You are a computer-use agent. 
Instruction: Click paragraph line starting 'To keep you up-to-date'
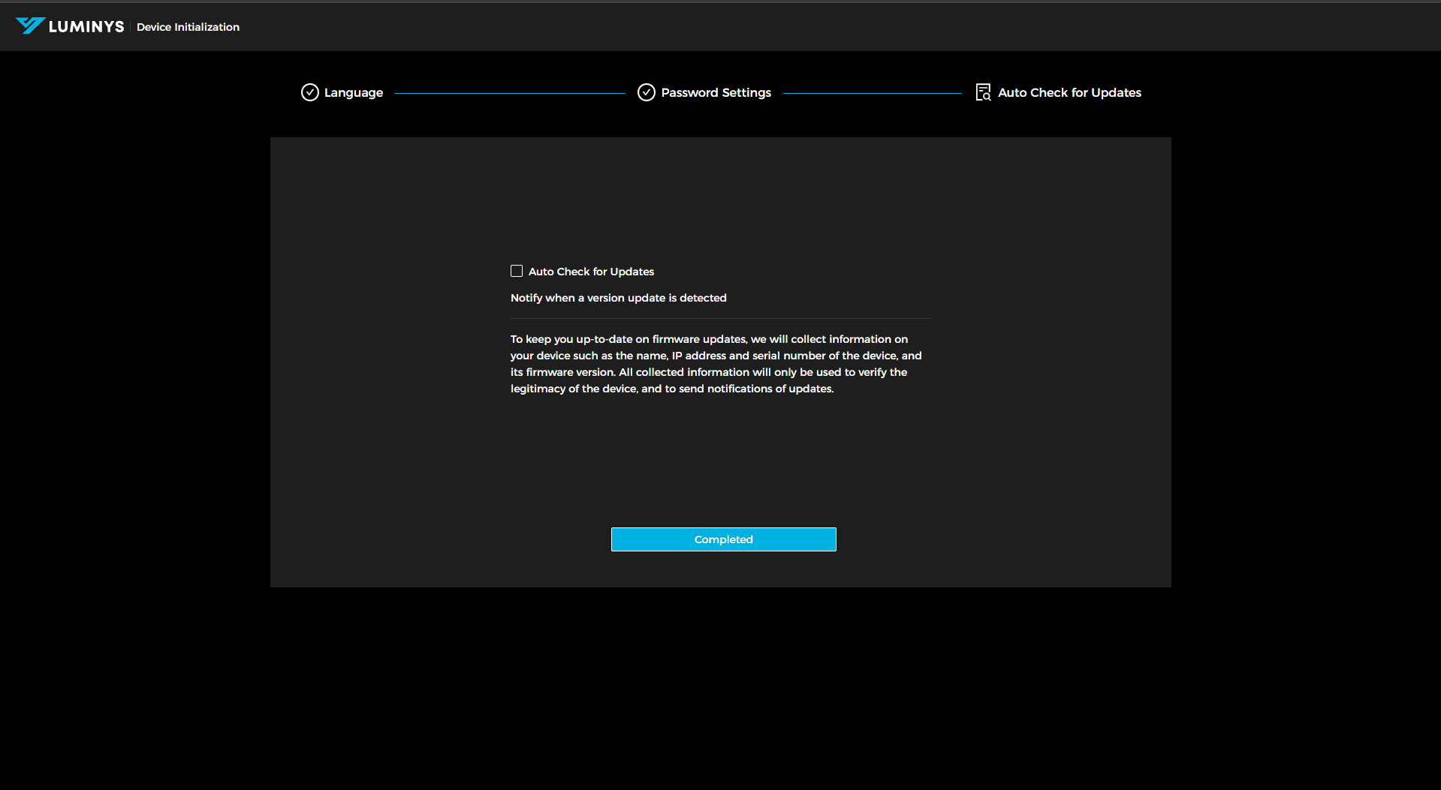(709, 339)
